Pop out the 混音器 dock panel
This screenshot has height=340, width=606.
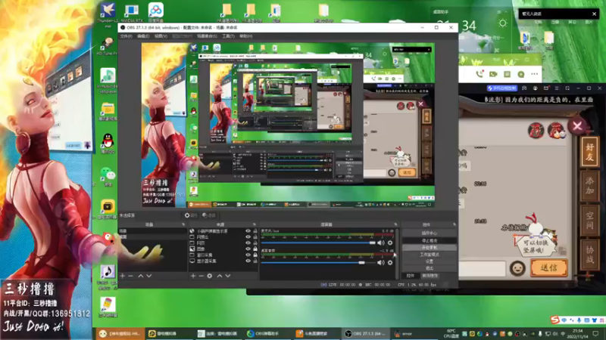click(395, 224)
